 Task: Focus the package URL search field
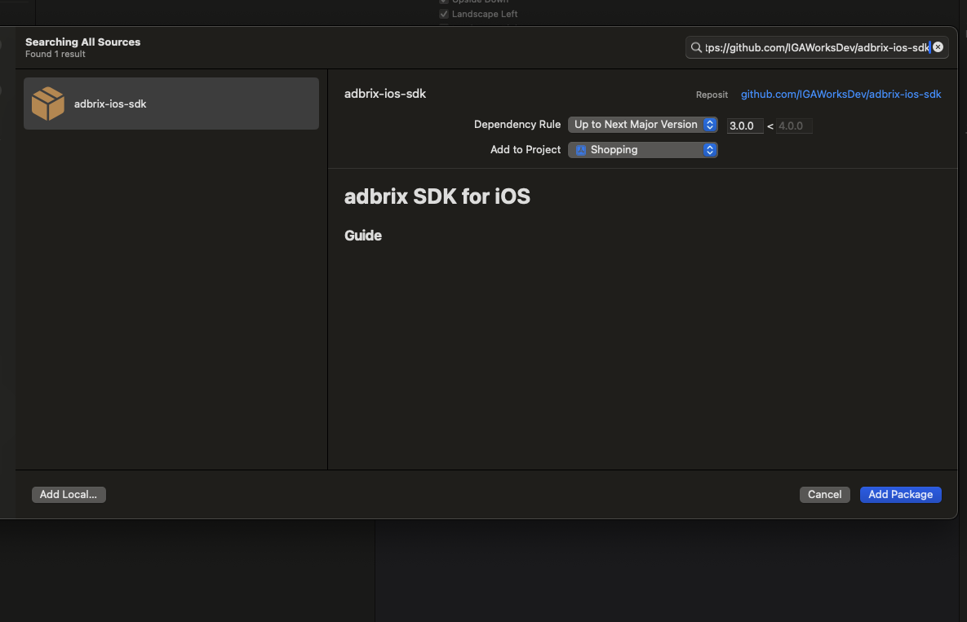817,47
